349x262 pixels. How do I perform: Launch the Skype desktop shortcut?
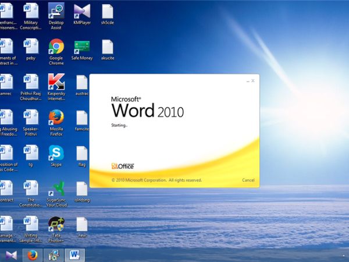pos(56,156)
